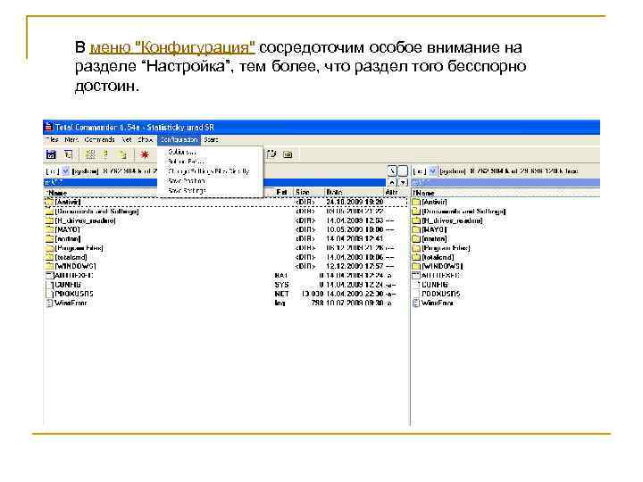Choose Button Bar... menu entry
This screenshot has width=643, height=482.
coord(186,162)
